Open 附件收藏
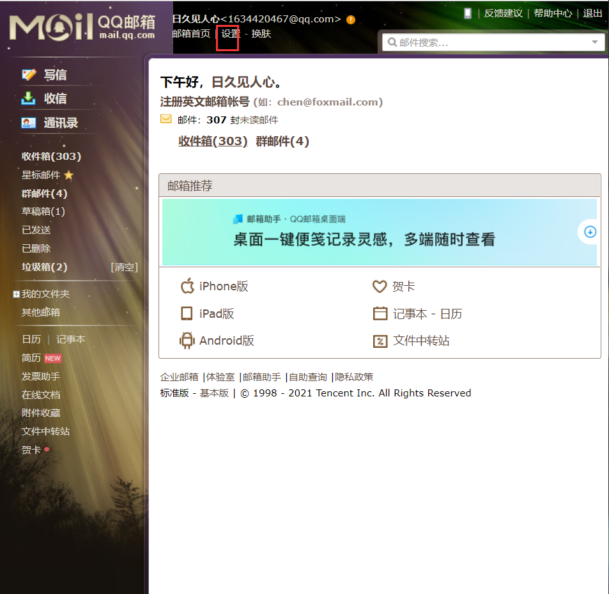 coord(41,413)
